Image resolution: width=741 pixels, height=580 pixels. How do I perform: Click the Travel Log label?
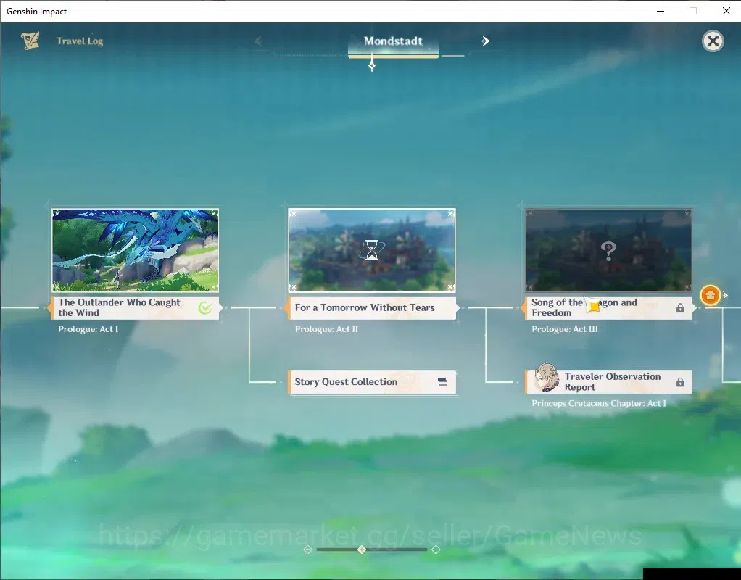(80, 41)
